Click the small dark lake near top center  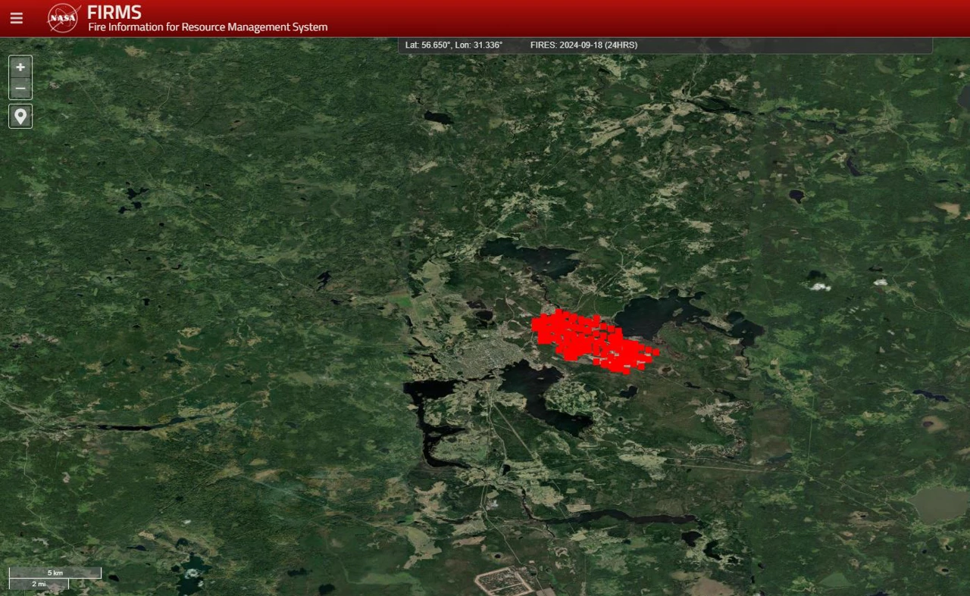[438, 117]
